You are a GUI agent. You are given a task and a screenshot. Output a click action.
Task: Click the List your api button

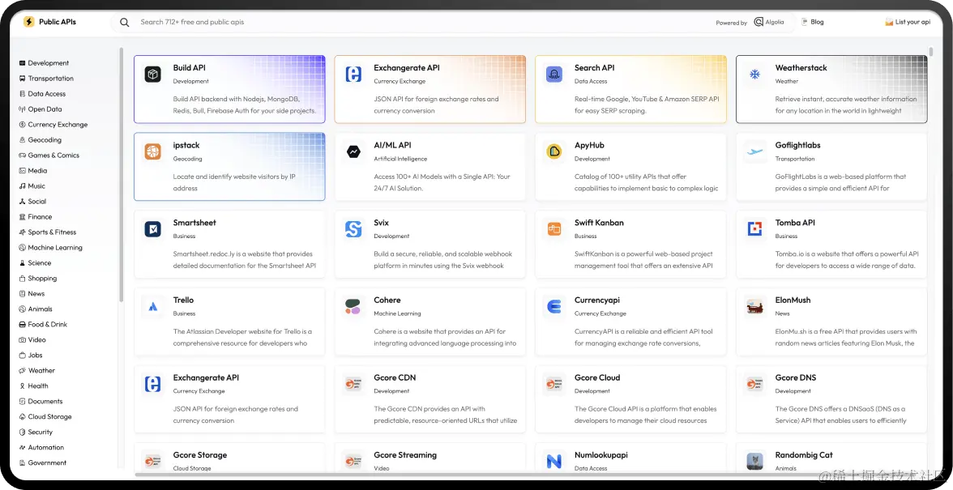click(x=908, y=22)
